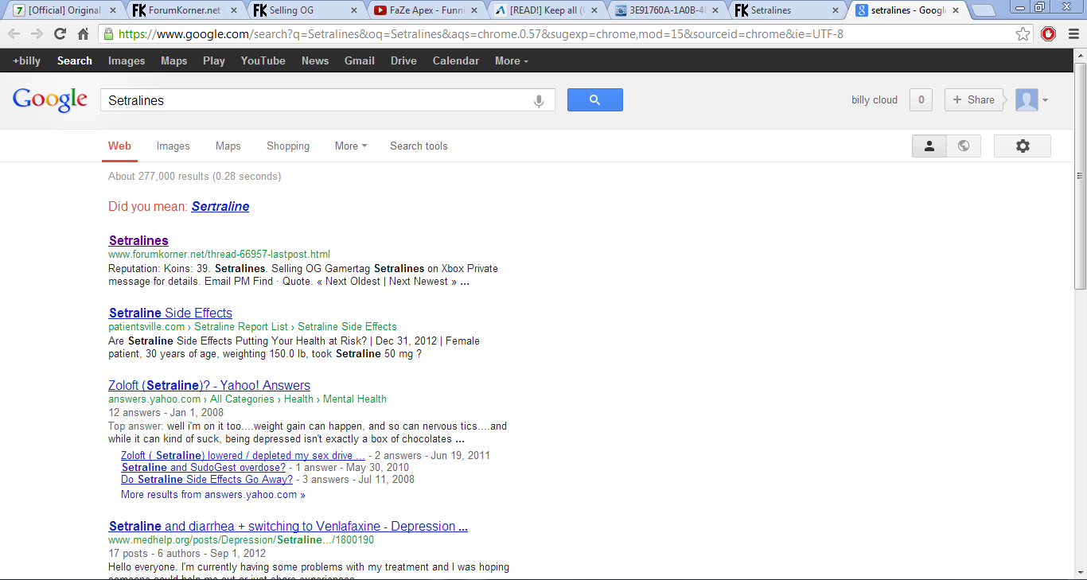The image size is (1087, 580).
Task: Switch to the ForumKorner.net tab
Action: pyautogui.click(x=184, y=10)
